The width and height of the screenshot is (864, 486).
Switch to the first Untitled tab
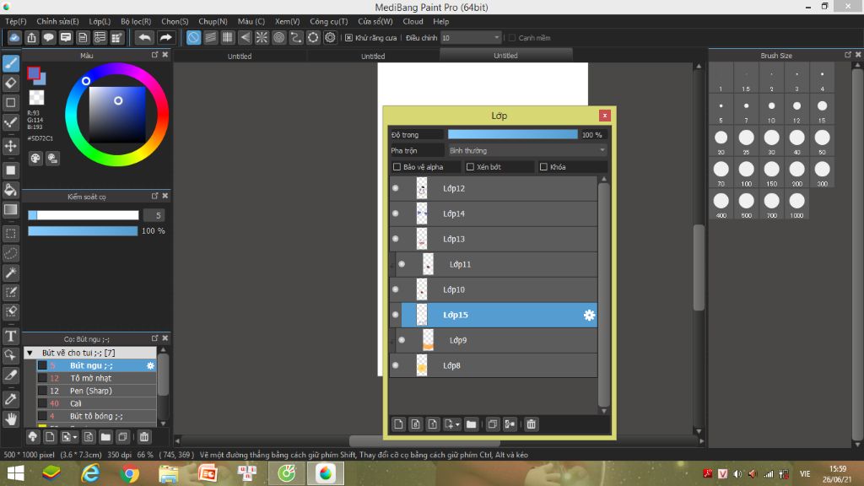click(x=240, y=56)
